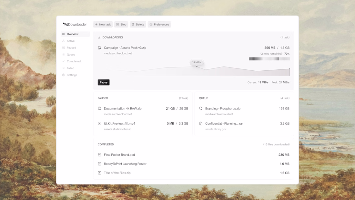The width and height of the screenshot is (355, 200).
Task: Click the image icon for ReadyToPrint Launching Poster
Action: (x=99, y=164)
